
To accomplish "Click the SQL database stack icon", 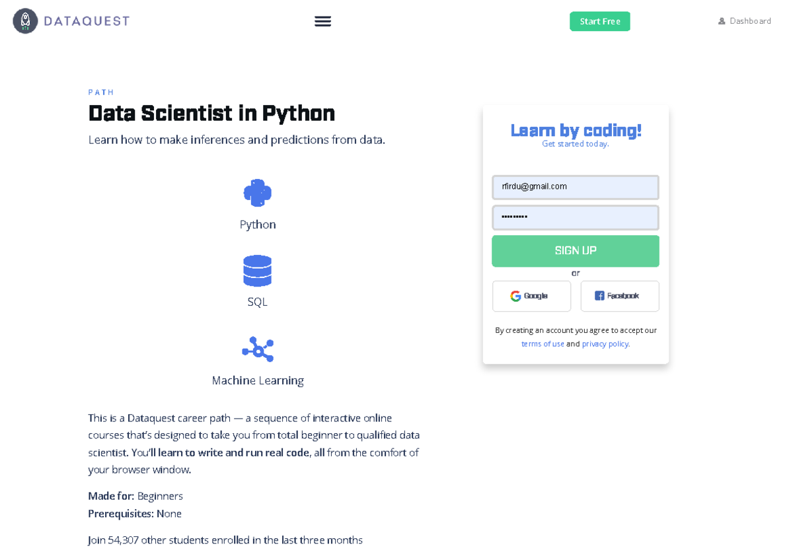I will pos(257,271).
